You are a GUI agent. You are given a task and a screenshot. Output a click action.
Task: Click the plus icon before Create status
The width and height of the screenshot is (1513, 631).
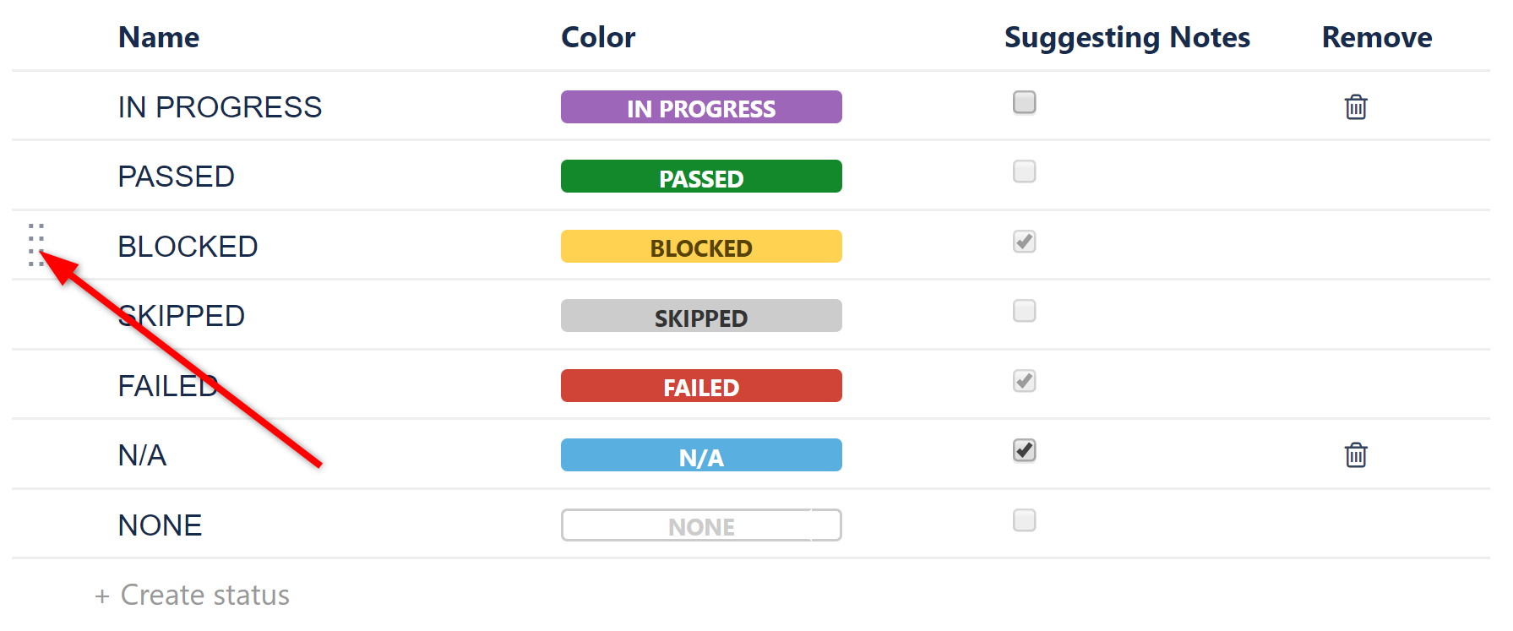pyautogui.click(x=102, y=596)
